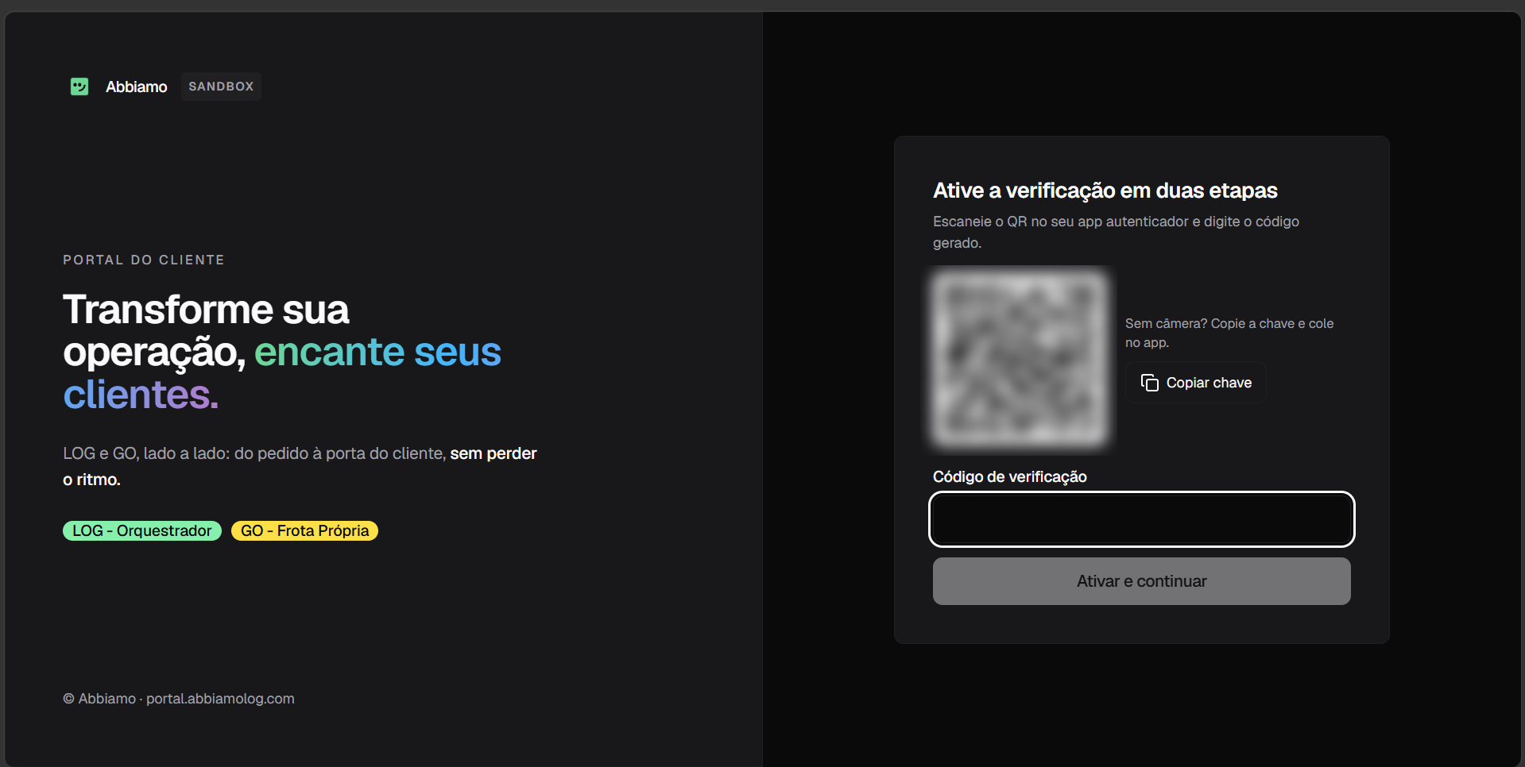Viewport: 1525px width, 767px height.
Task: Focus the Código de verificação input field
Action: click(1141, 519)
